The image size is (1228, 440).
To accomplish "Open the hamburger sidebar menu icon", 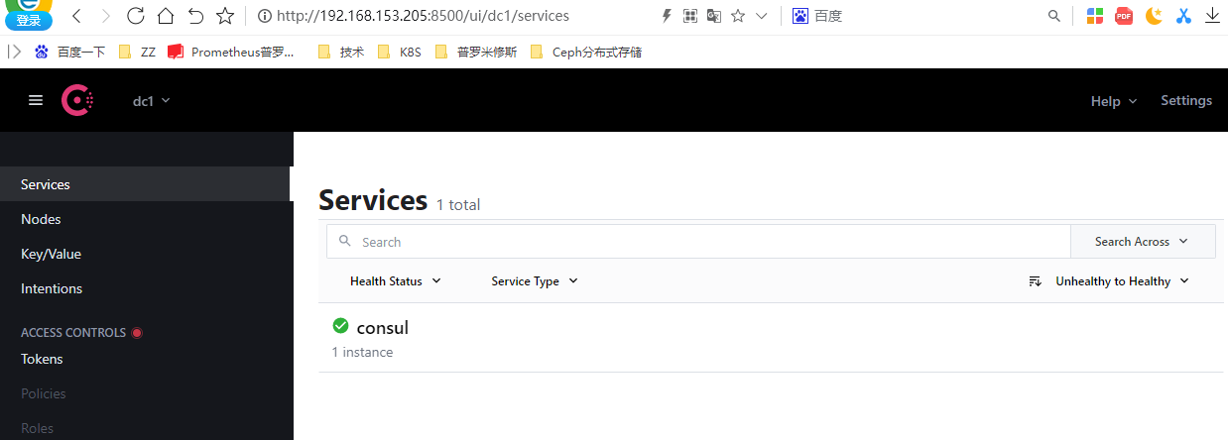I will tap(36, 100).
